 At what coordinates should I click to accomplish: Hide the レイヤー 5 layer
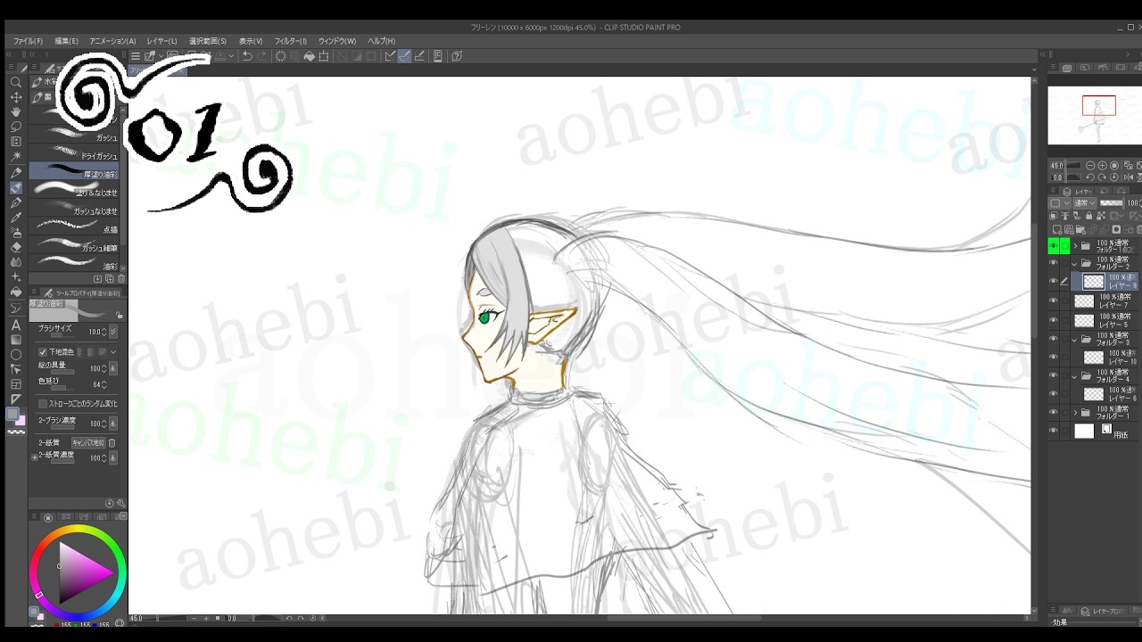(x=1054, y=320)
